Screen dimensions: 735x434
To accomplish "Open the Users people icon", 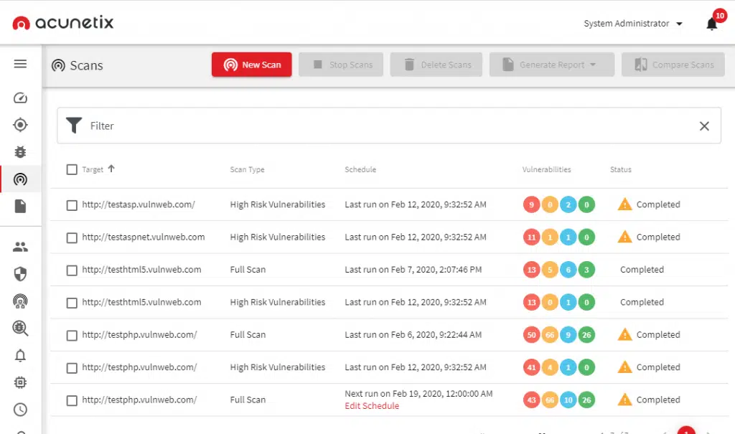I will [x=20, y=247].
